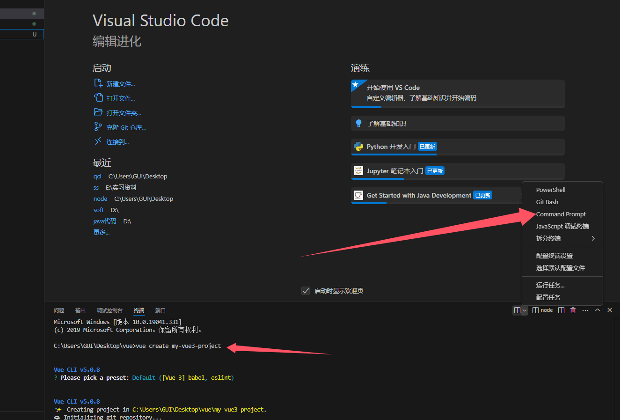Open the 开始使用 VS Code walkthrough card
The image size is (620, 420).
458,93
